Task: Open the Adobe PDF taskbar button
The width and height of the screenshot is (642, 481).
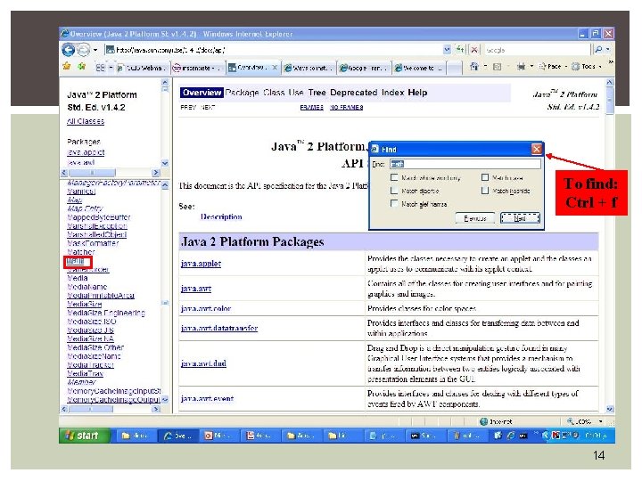Action: 260,436
